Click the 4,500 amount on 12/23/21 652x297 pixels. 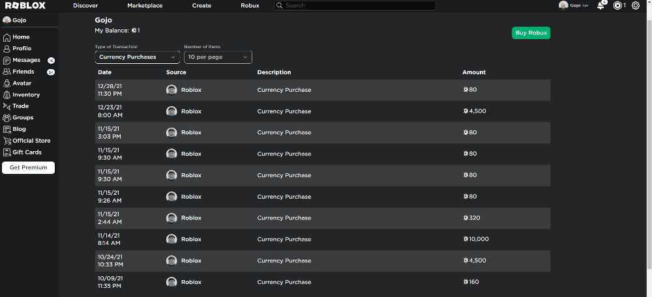coord(477,111)
